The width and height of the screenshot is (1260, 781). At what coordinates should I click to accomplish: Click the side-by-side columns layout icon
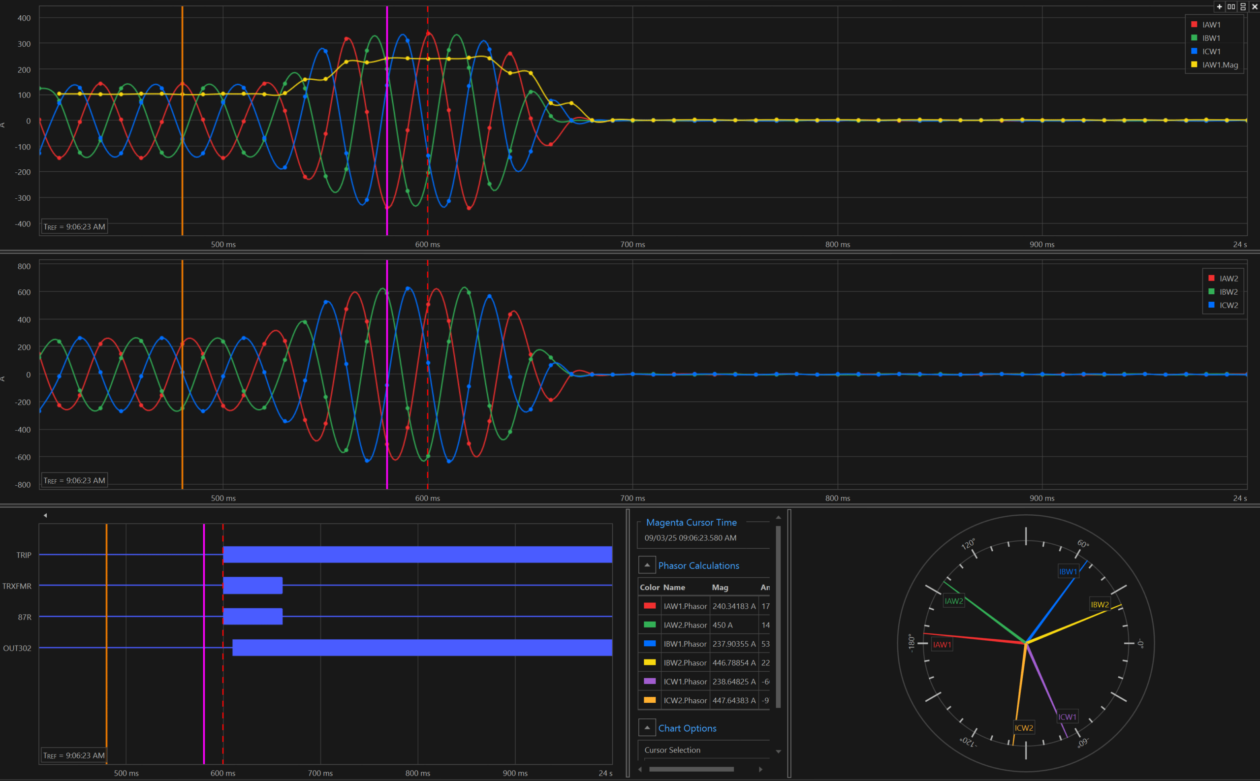coord(1231,7)
